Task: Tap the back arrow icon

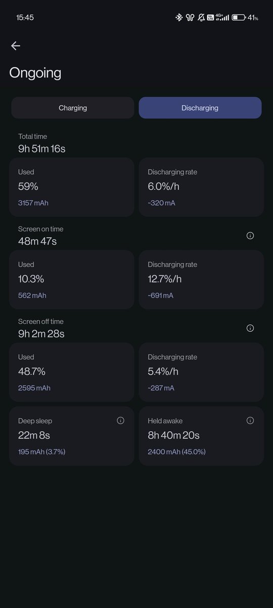Action: tap(15, 46)
